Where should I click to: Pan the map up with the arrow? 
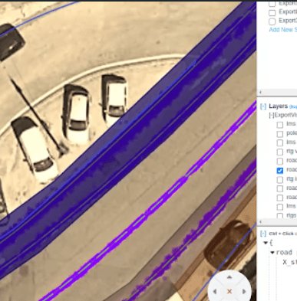tap(229, 277)
